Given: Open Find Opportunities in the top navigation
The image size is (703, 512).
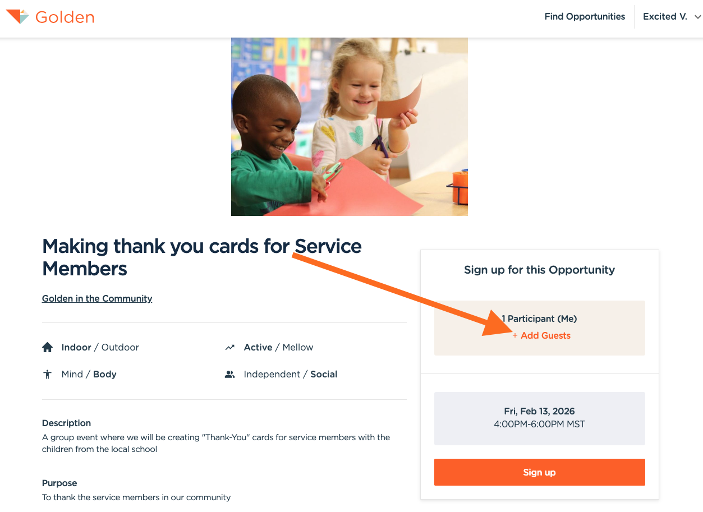Looking at the screenshot, I should click(585, 17).
